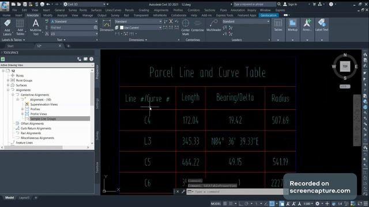369x207 pixels.
Task: Toggle polar tracking in status bar
Action: [x=246, y=204]
